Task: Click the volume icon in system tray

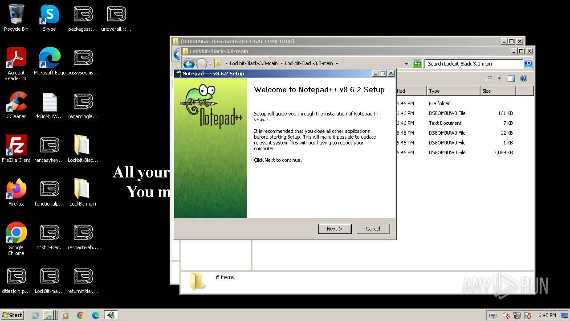Action: pos(506,316)
